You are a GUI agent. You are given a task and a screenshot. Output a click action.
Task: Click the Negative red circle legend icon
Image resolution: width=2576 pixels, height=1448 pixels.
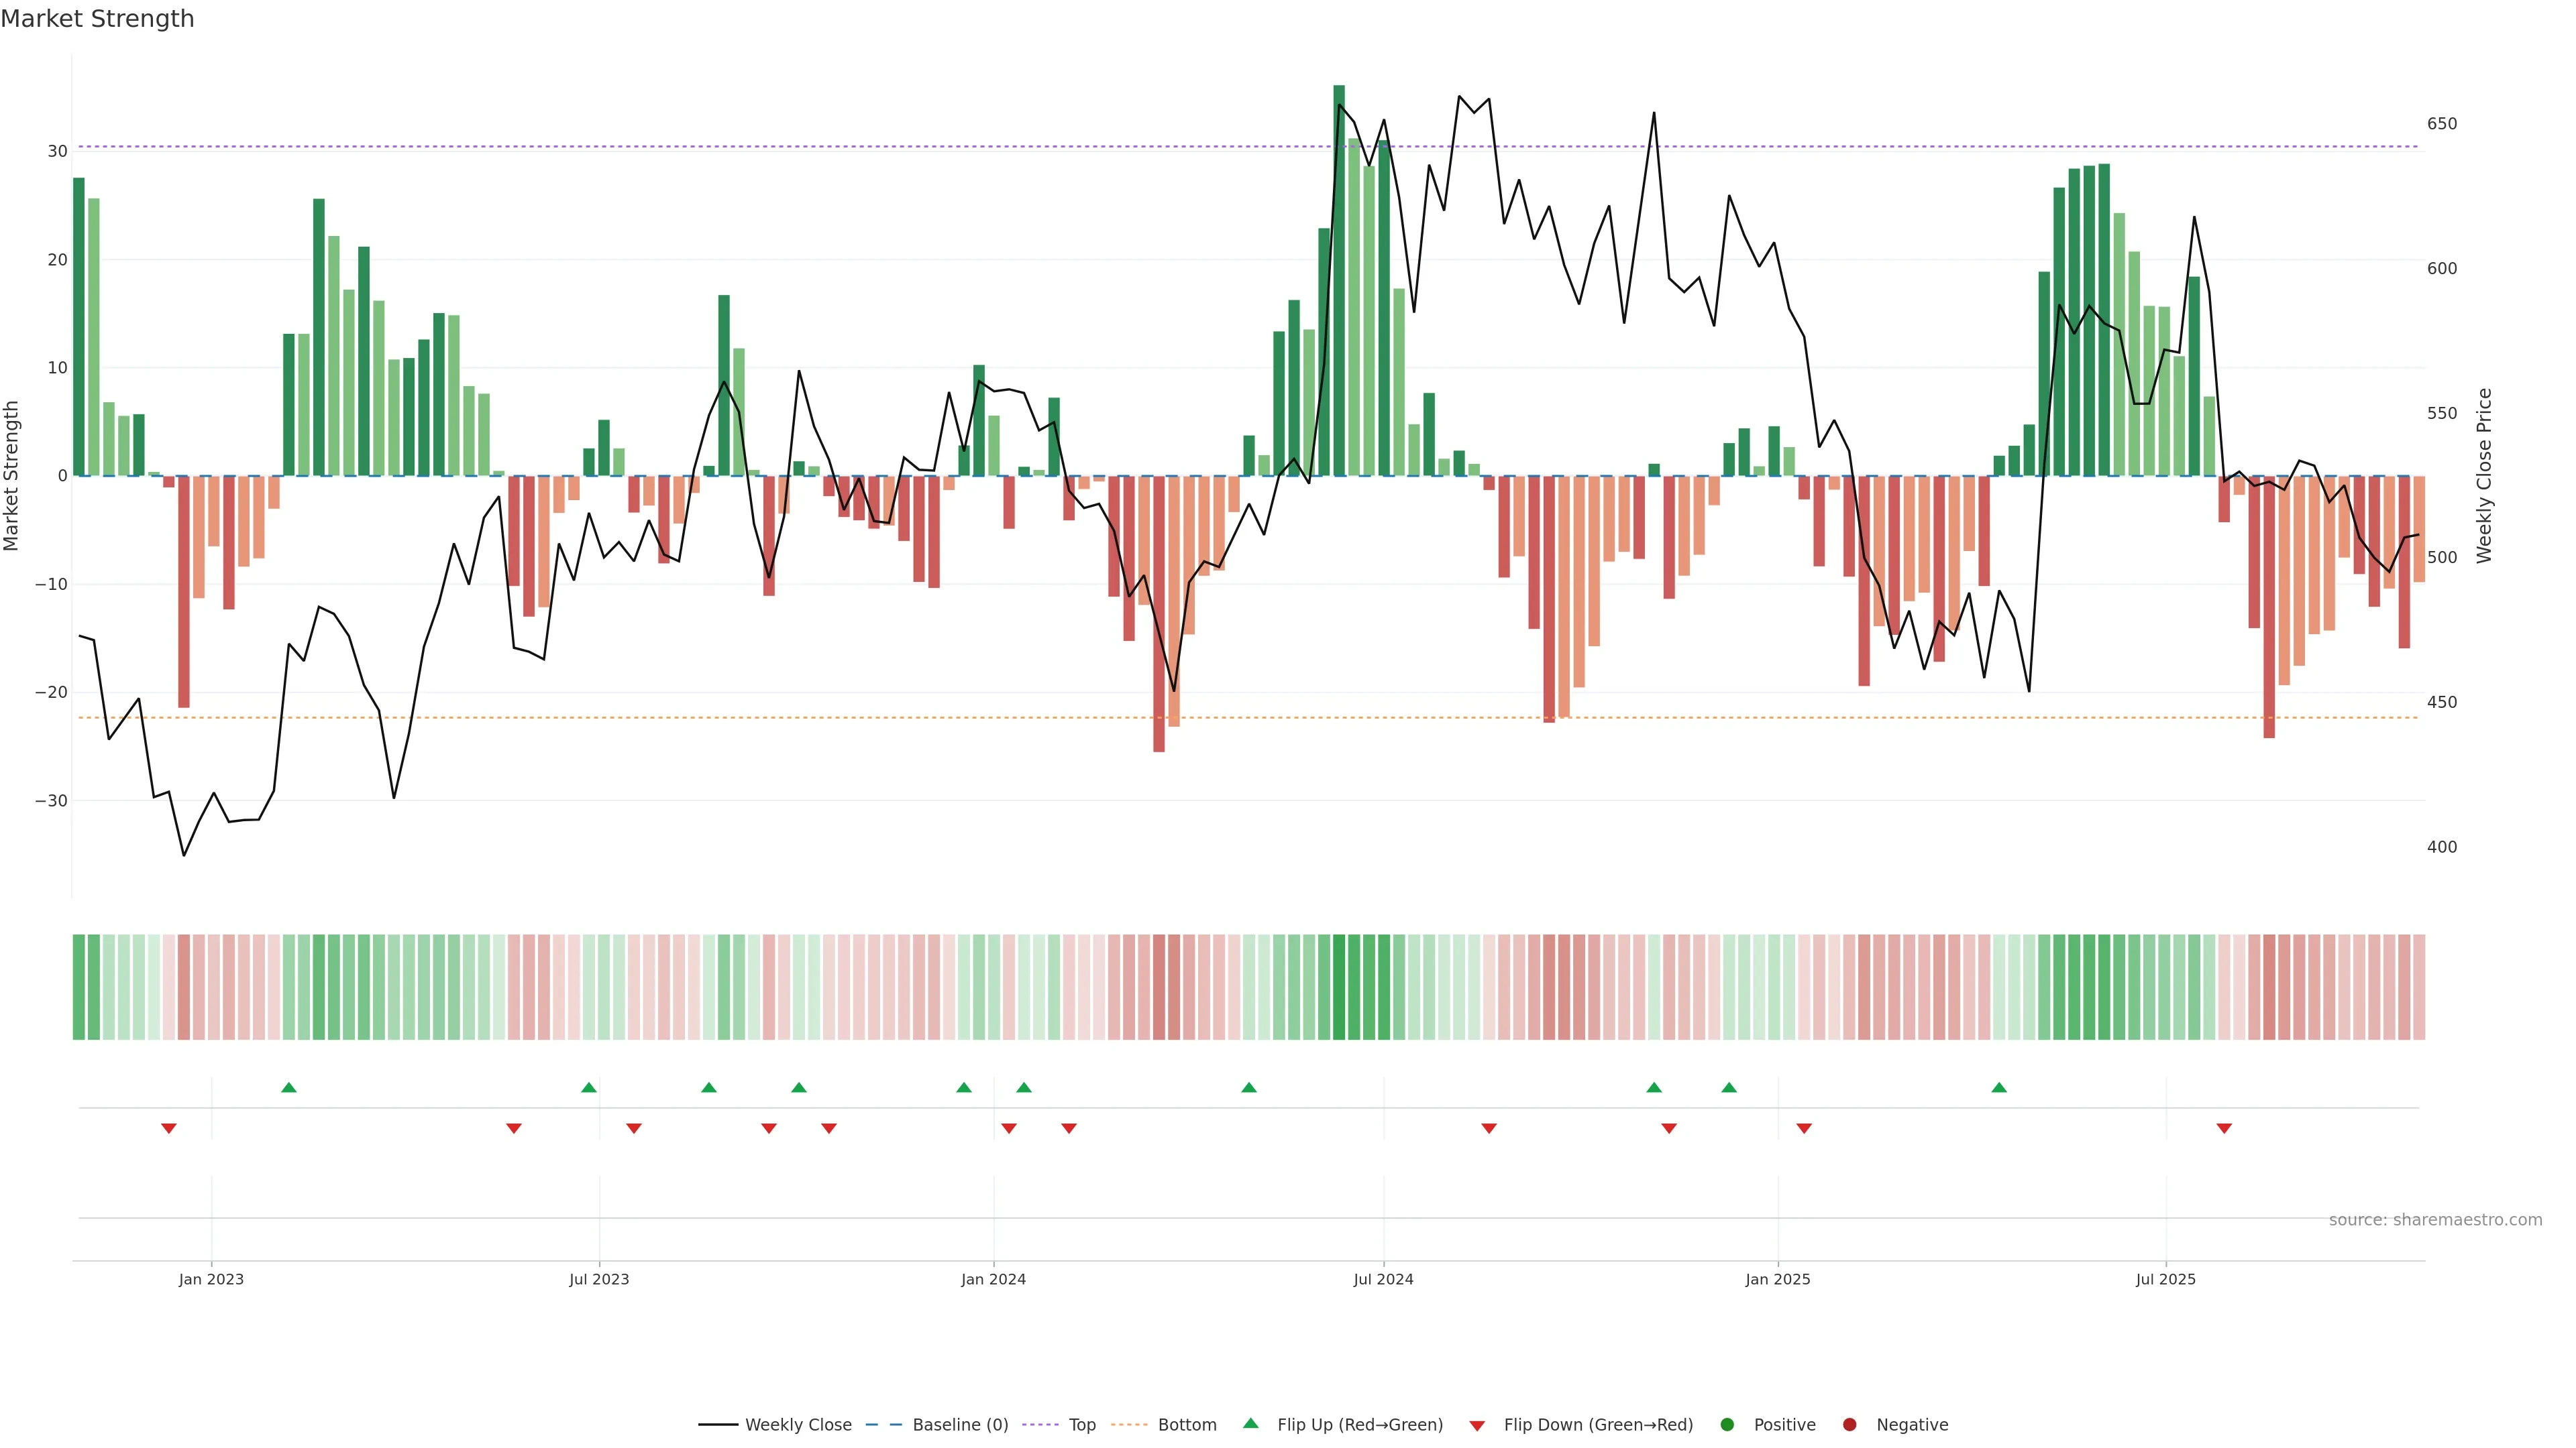tap(1849, 1425)
